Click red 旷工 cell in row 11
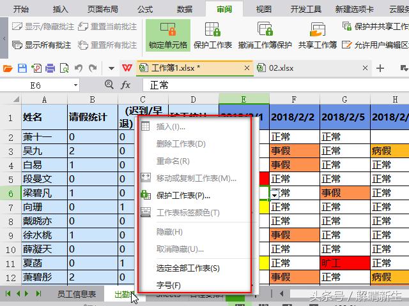The image size is (409, 306). tap(345, 263)
